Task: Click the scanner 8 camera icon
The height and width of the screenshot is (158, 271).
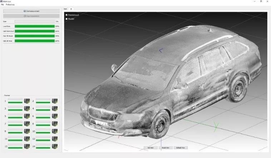Action: 55,124
